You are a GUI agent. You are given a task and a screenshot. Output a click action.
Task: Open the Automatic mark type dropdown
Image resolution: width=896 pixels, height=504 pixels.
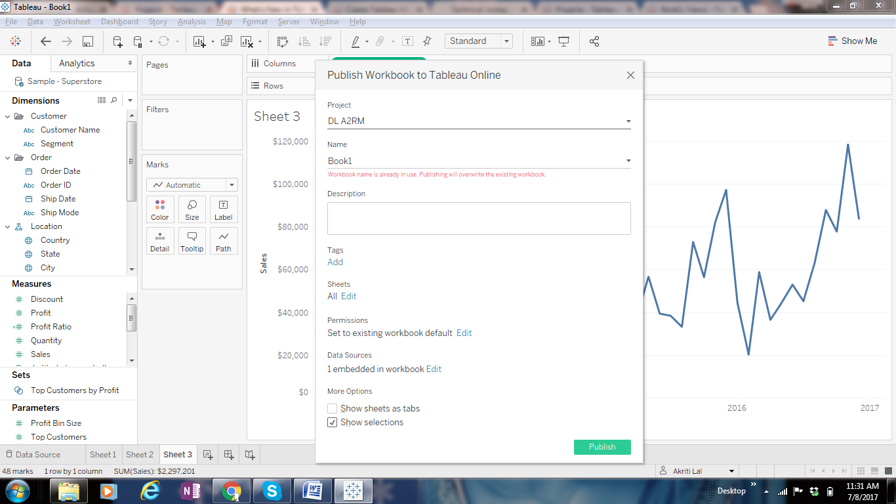click(x=192, y=185)
